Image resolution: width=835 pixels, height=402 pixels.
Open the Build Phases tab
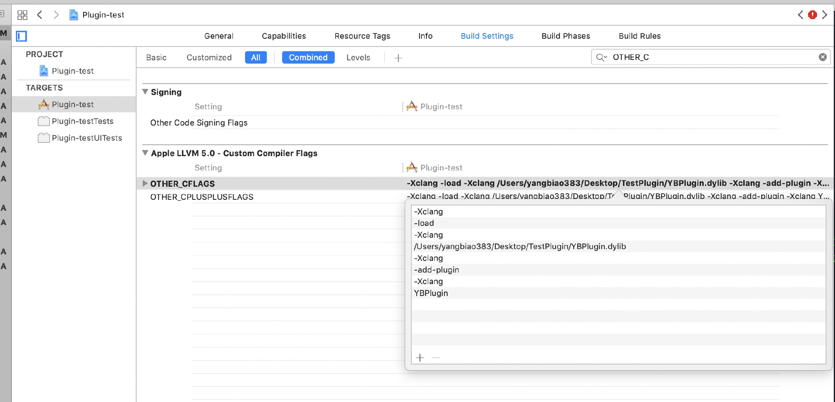tap(566, 36)
